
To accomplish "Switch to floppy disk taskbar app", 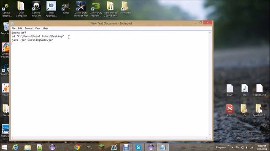I will pos(126,147).
